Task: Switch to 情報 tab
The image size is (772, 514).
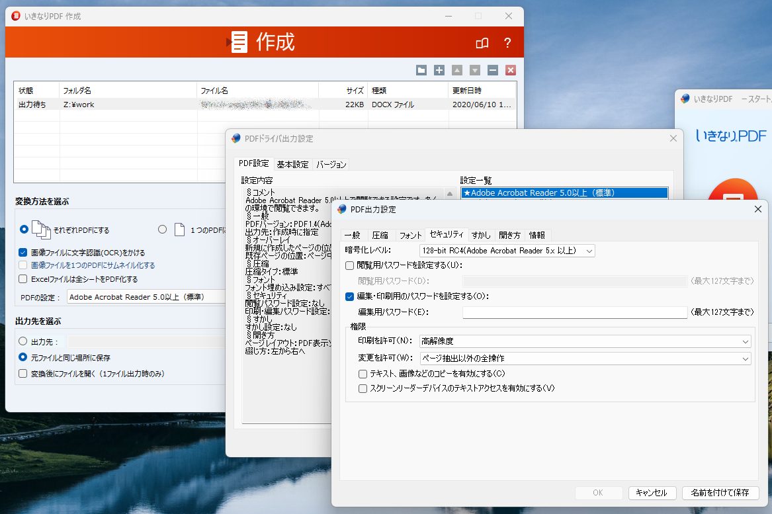Action: point(537,236)
